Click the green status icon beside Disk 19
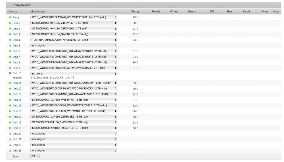284x162 pixels. tap(10, 128)
